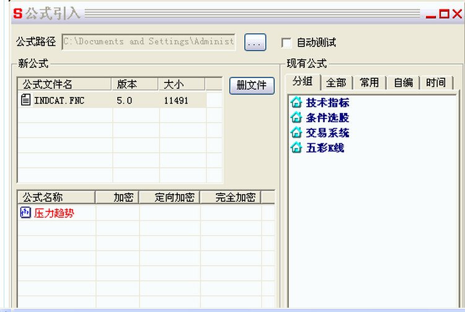Click the 定向加密 column header
This screenshot has width=465, height=312.
(x=170, y=197)
